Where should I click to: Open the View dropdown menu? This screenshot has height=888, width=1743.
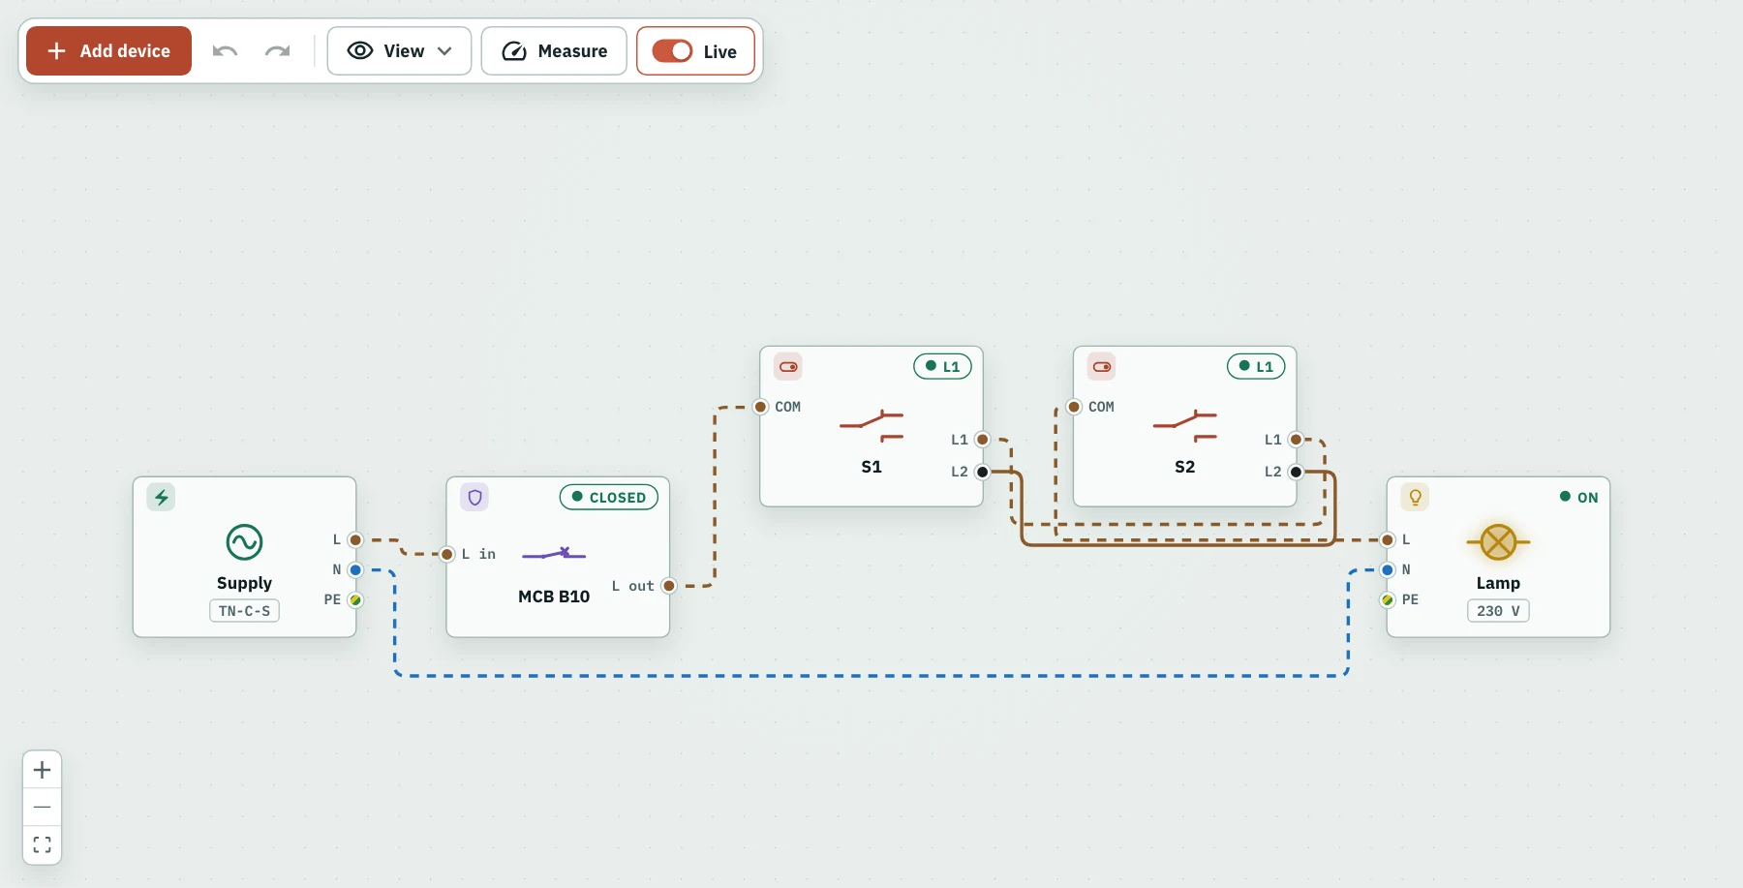coord(399,51)
